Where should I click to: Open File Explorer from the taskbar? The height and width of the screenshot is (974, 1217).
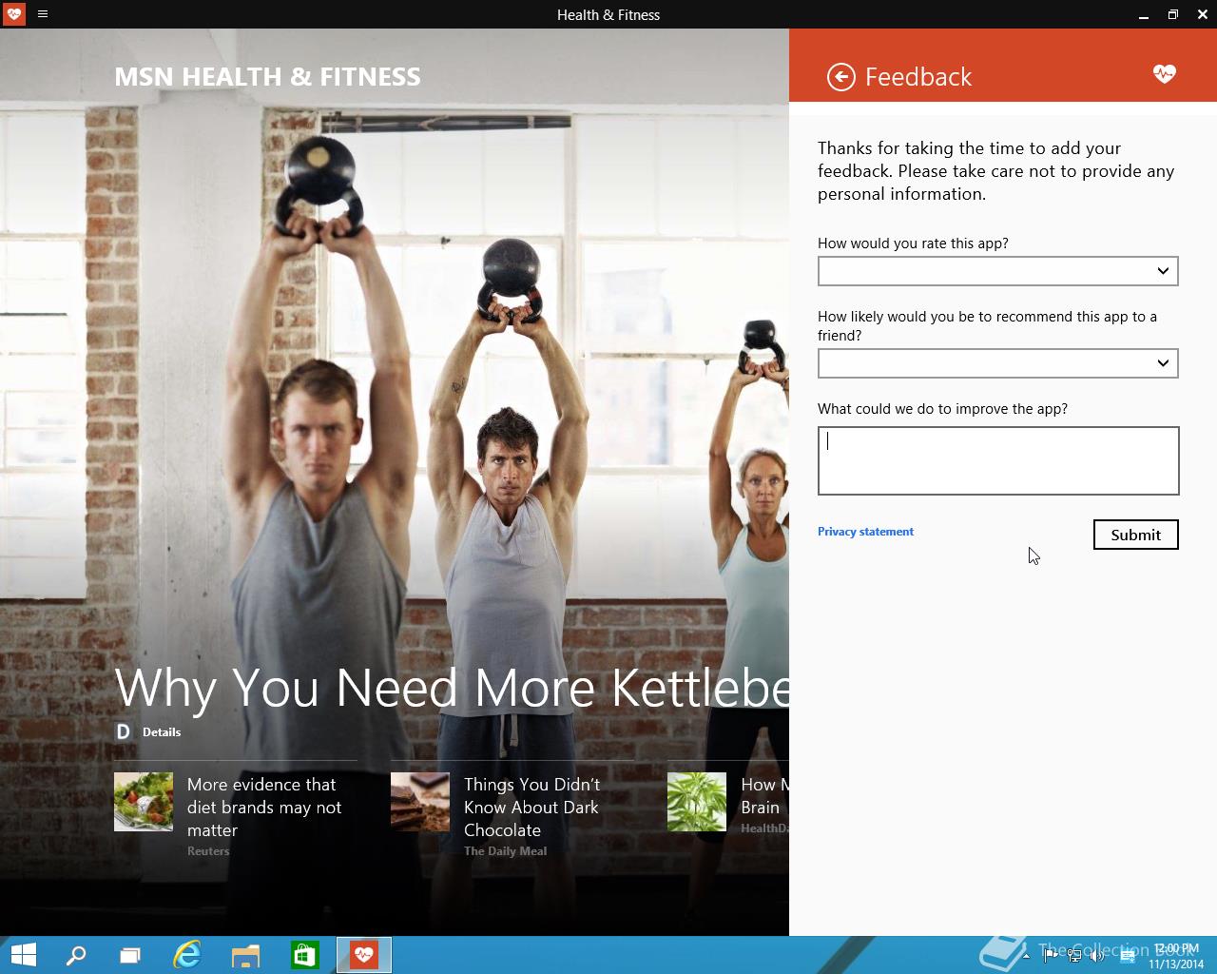click(x=246, y=955)
